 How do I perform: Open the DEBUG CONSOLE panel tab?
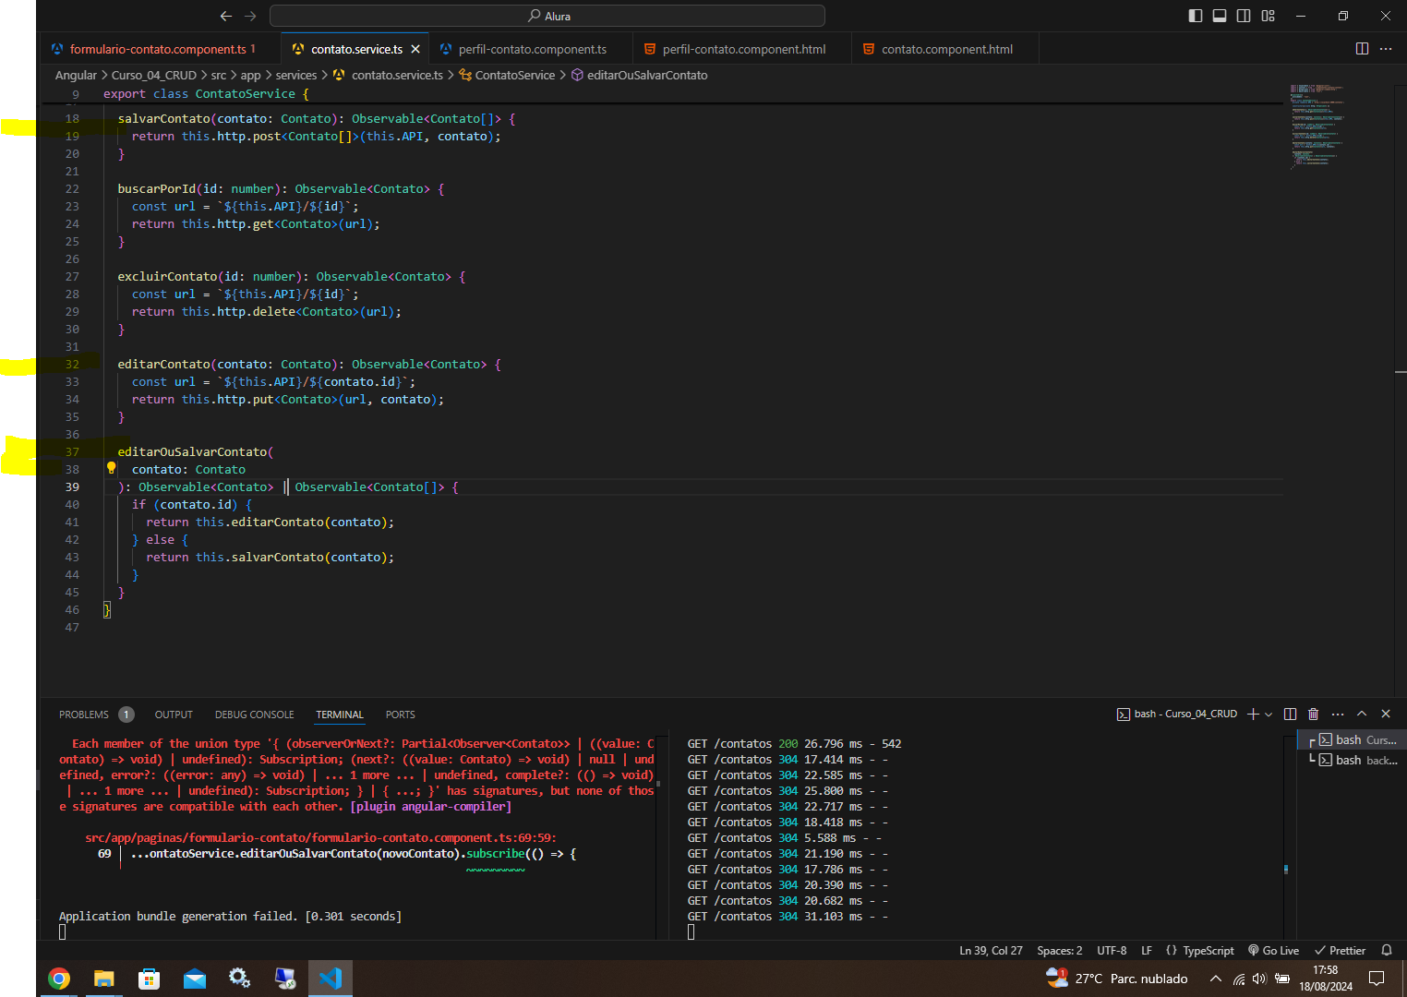(x=254, y=715)
